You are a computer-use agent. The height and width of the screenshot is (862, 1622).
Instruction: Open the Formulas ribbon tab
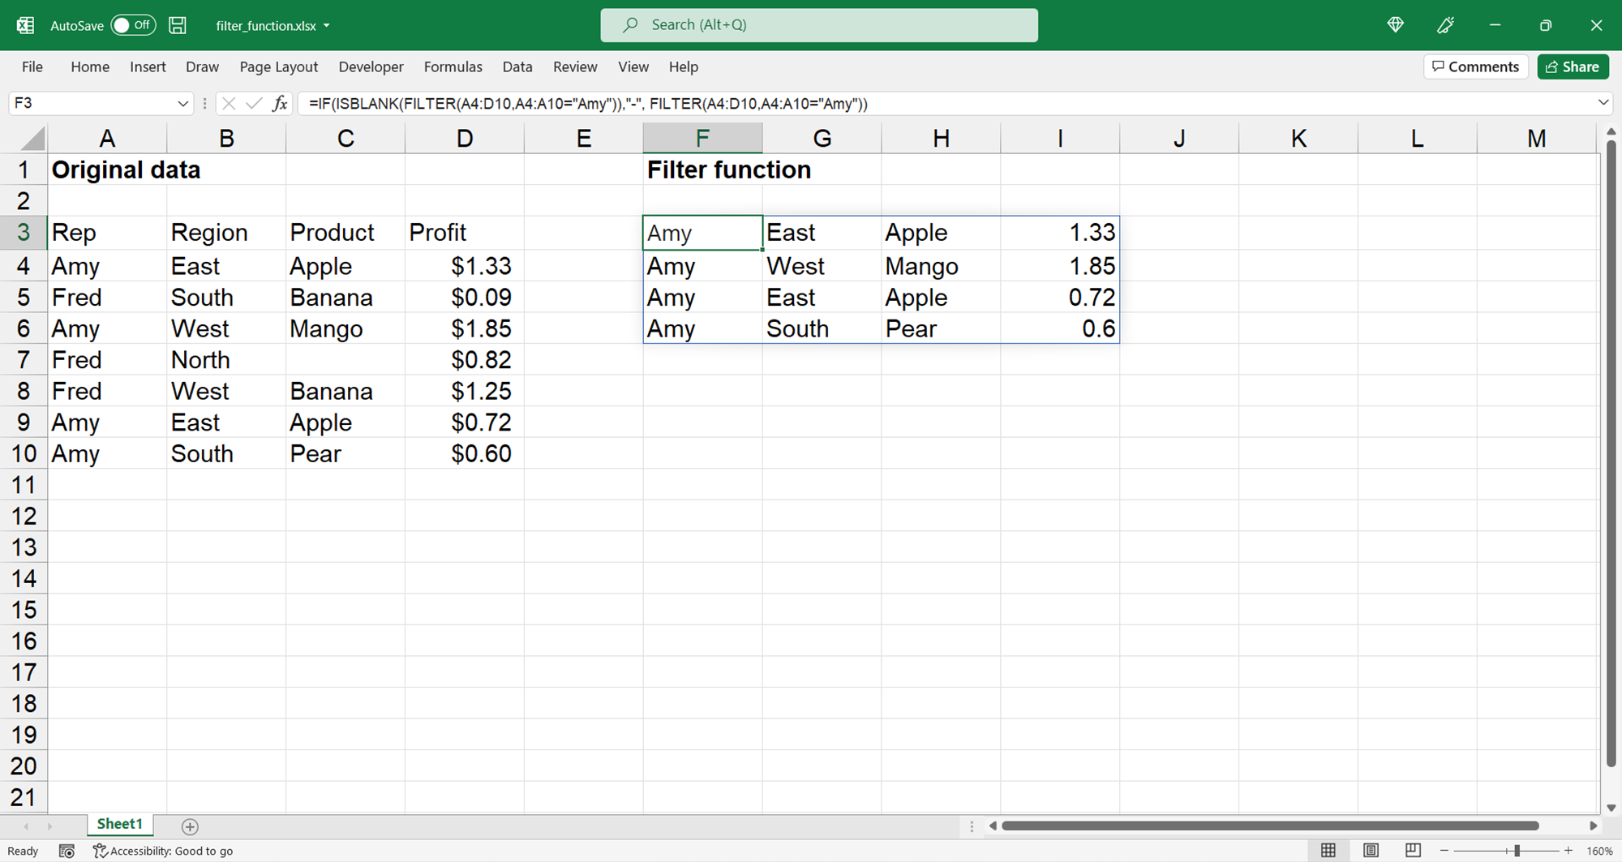point(453,66)
